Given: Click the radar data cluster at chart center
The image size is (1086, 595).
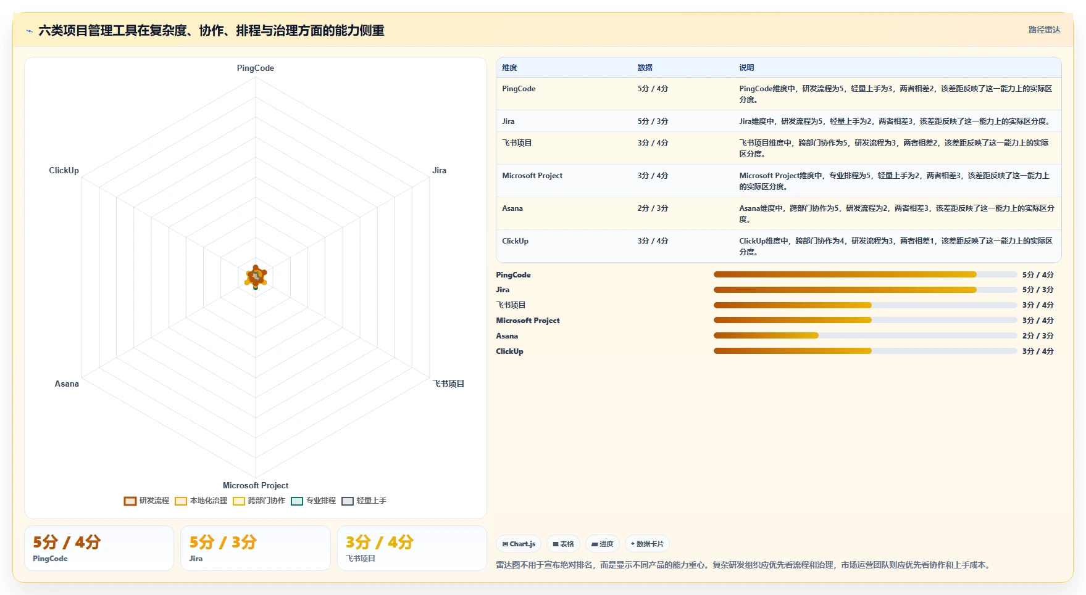Looking at the screenshot, I should pos(256,277).
